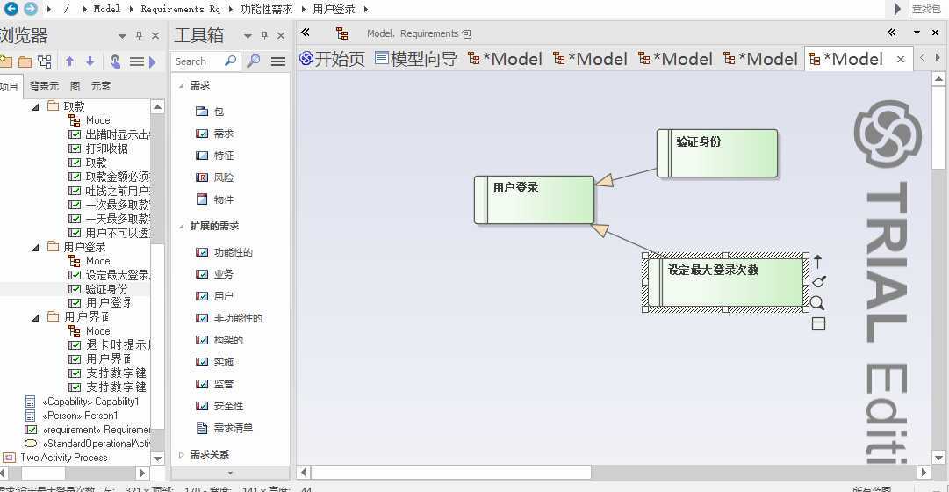Open the browser hamburger menu
This screenshot has height=492, width=949.
click(x=137, y=61)
